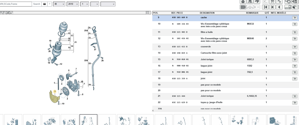Go to the previous page with left arrow

(x=279, y=7)
